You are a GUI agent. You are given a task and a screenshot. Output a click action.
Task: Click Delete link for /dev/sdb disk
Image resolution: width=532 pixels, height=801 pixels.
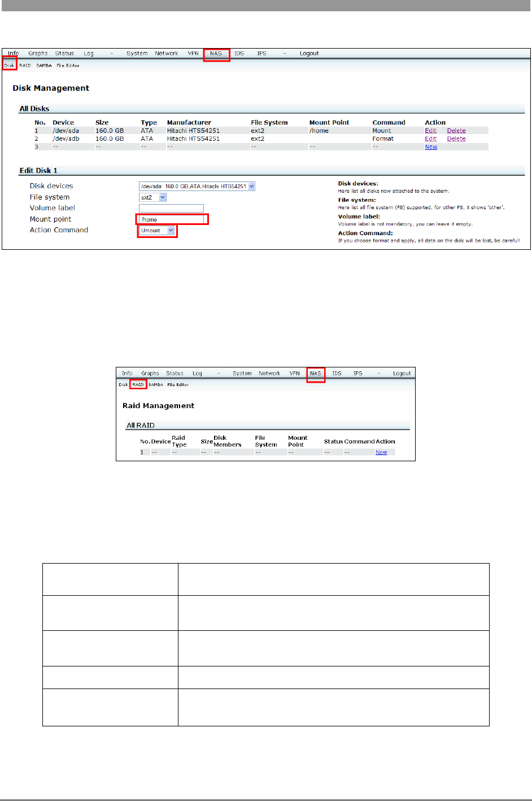456,138
